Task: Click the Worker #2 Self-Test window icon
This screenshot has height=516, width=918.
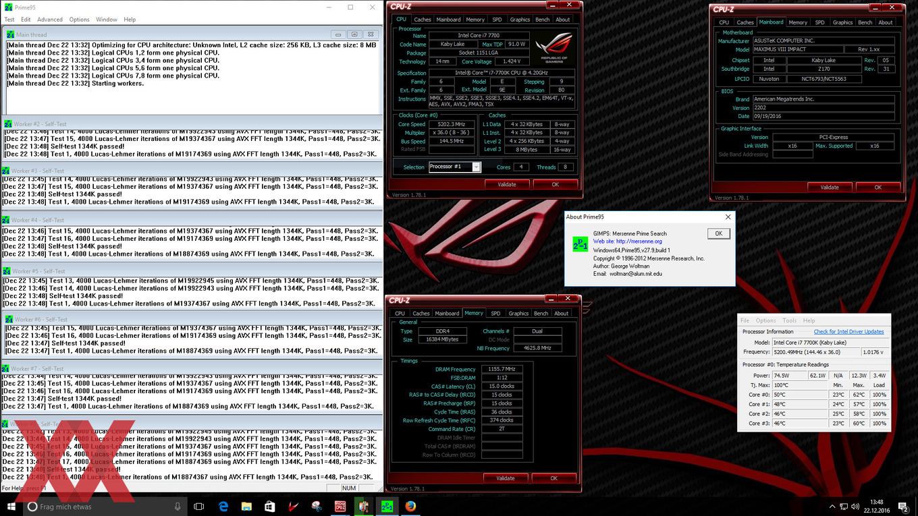Action: coord(7,124)
